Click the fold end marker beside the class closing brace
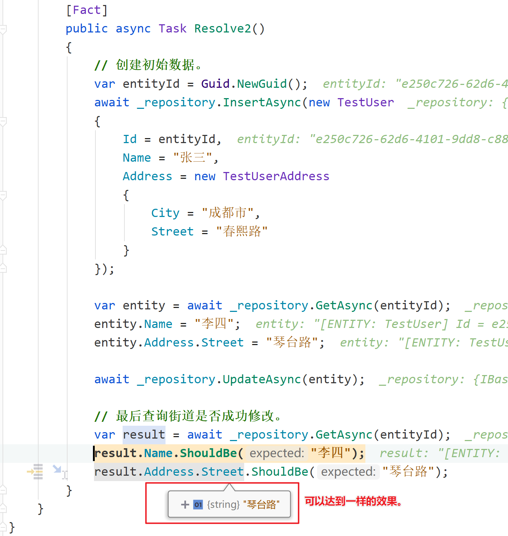Viewport: 508px width, 536px height. coord(3,508)
